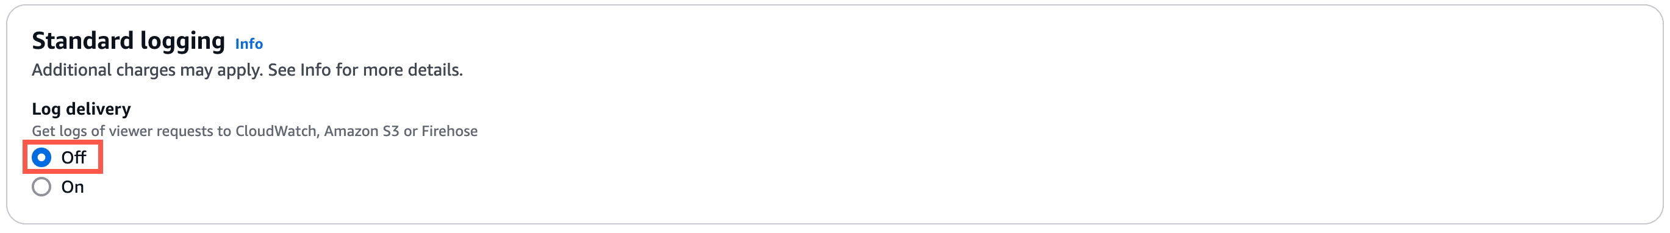Turn on log delivery with On radio
This screenshot has height=233, width=1670.
coord(41,187)
